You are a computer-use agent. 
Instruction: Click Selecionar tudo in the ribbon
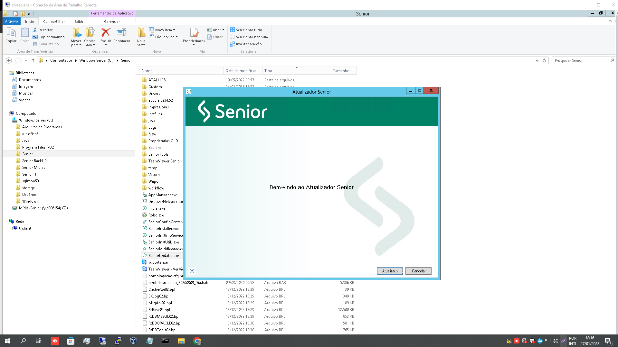246,30
